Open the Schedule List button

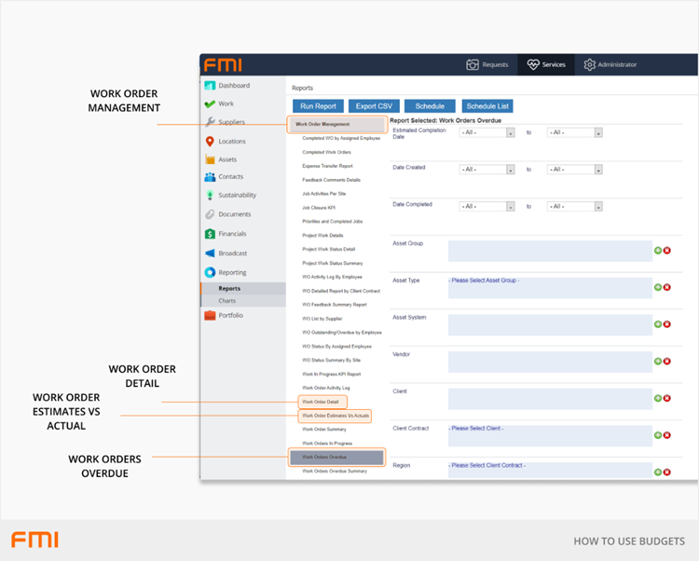point(487,106)
